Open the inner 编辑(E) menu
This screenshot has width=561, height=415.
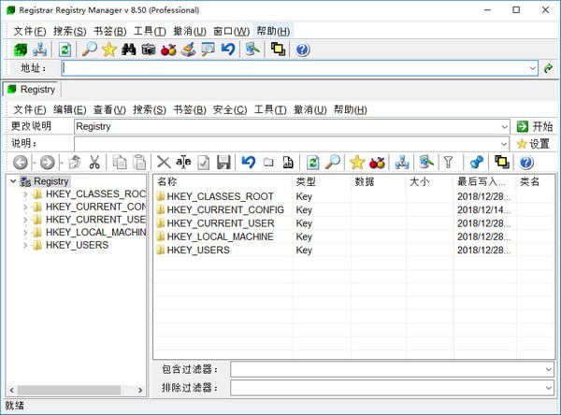(x=70, y=109)
